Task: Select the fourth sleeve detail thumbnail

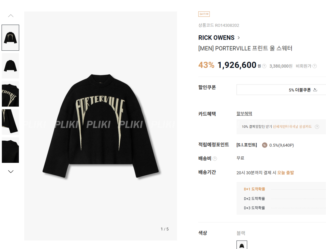Action: pos(10,122)
